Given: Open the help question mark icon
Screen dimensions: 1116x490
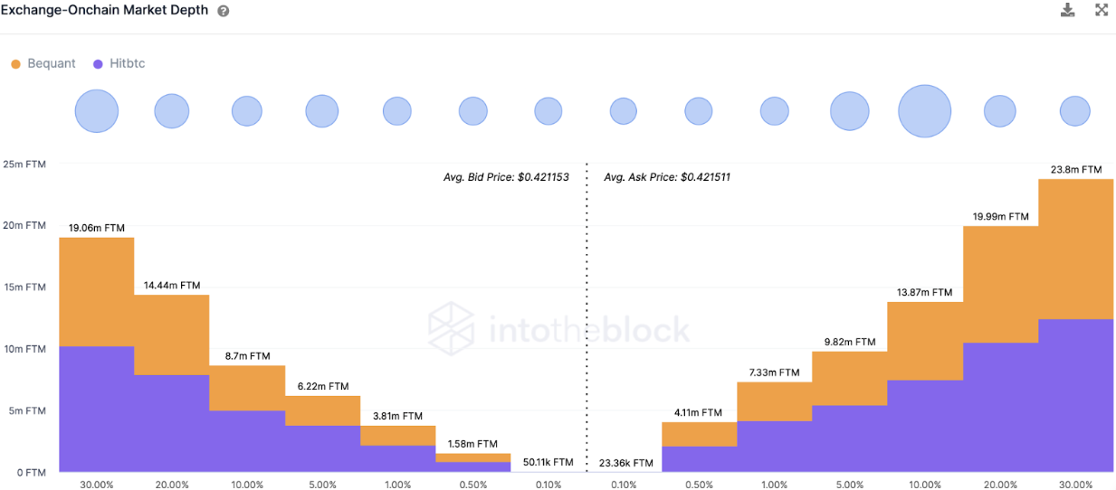Looking at the screenshot, I should (x=224, y=11).
